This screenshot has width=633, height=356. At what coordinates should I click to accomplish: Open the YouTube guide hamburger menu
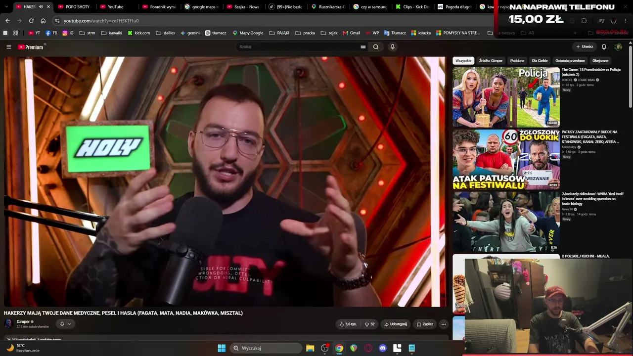(x=8, y=47)
